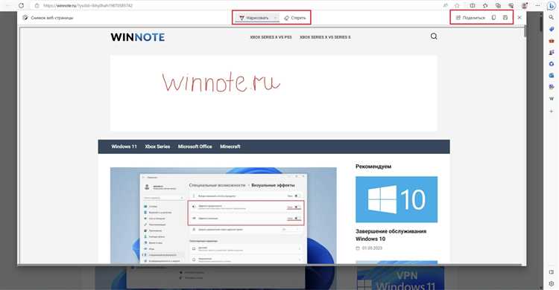The width and height of the screenshot is (559, 290).
Task: Open sidebar purple round icon below Outlook
Action: [552, 87]
